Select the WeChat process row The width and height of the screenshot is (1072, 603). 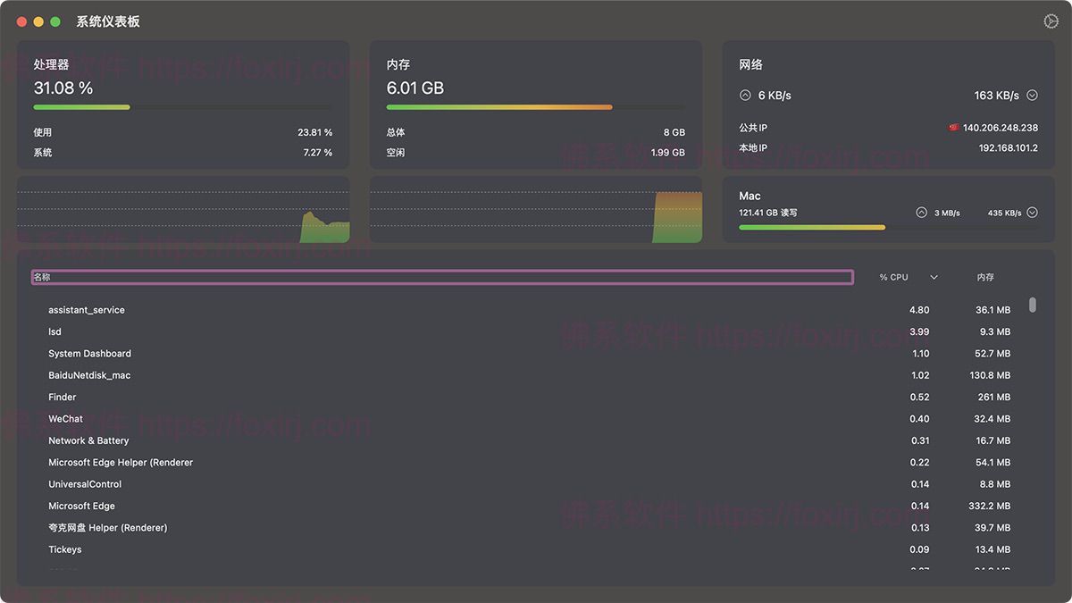pyautogui.click(x=65, y=419)
